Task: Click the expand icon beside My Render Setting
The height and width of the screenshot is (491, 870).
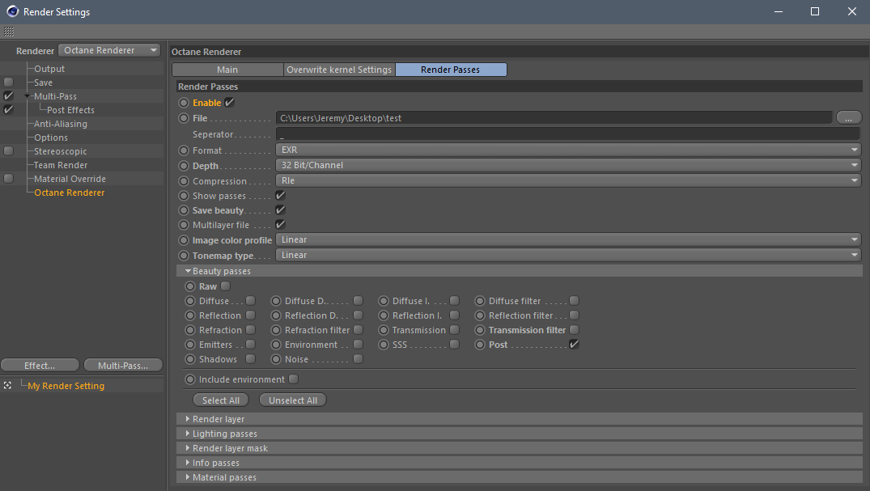Action: (x=7, y=385)
